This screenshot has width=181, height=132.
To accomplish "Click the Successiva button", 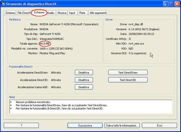I will (x=85, y=125).
